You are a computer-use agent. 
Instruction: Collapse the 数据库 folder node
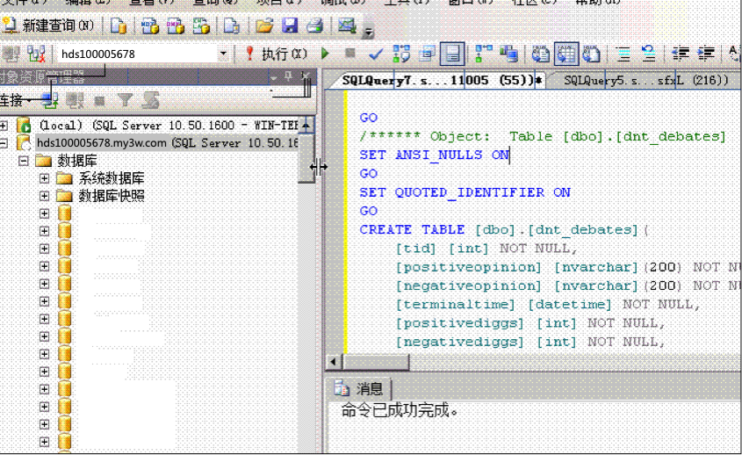coord(23,161)
